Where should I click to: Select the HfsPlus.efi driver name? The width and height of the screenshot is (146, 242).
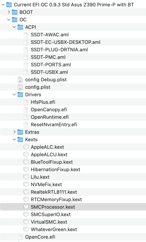point(43,102)
